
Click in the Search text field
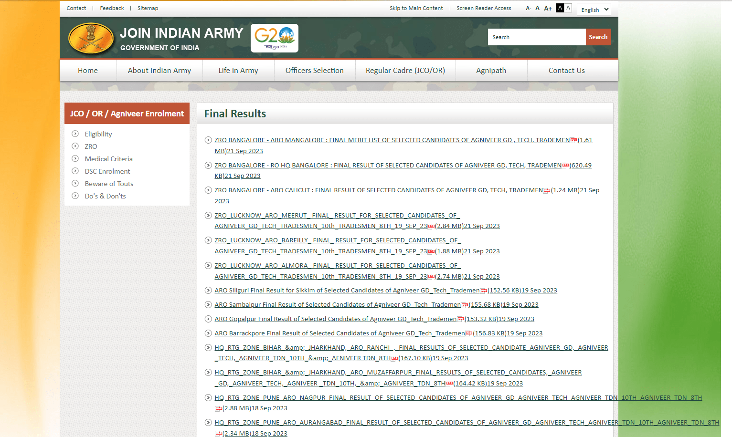pyautogui.click(x=536, y=37)
